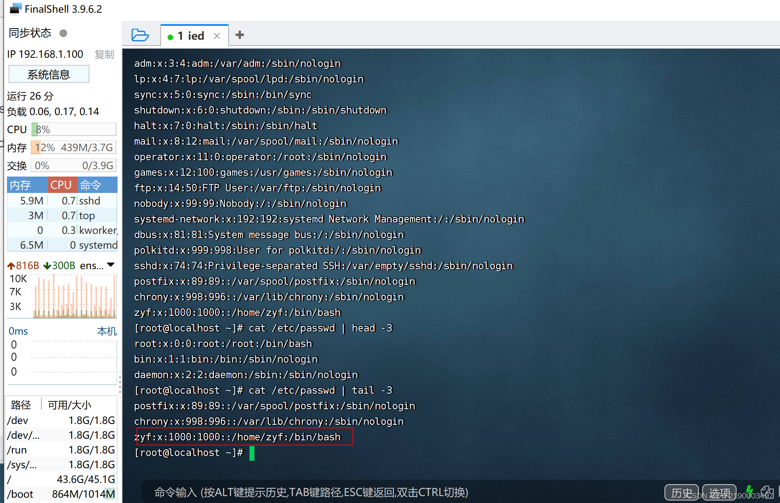Select the top process row
The image size is (780, 503).
pyautogui.click(x=62, y=215)
